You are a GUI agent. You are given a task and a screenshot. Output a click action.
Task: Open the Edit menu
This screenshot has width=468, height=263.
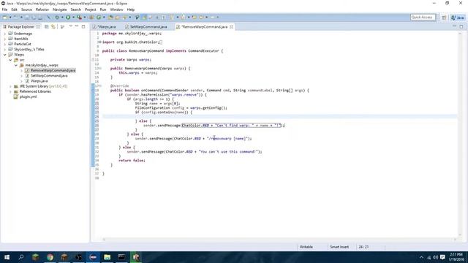tap(14, 9)
